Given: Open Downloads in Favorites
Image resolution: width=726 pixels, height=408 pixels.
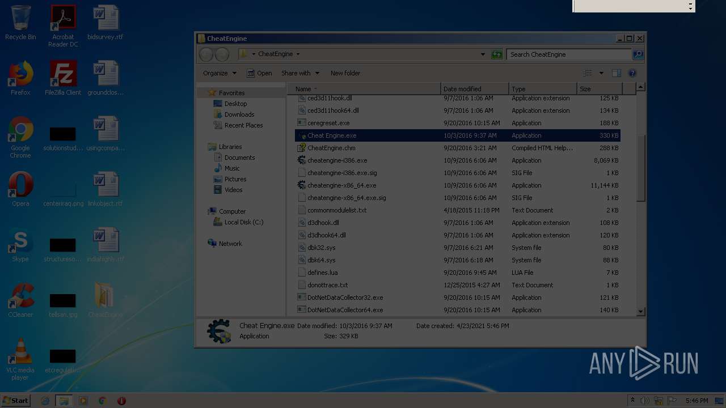Looking at the screenshot, I should point(234,114).
